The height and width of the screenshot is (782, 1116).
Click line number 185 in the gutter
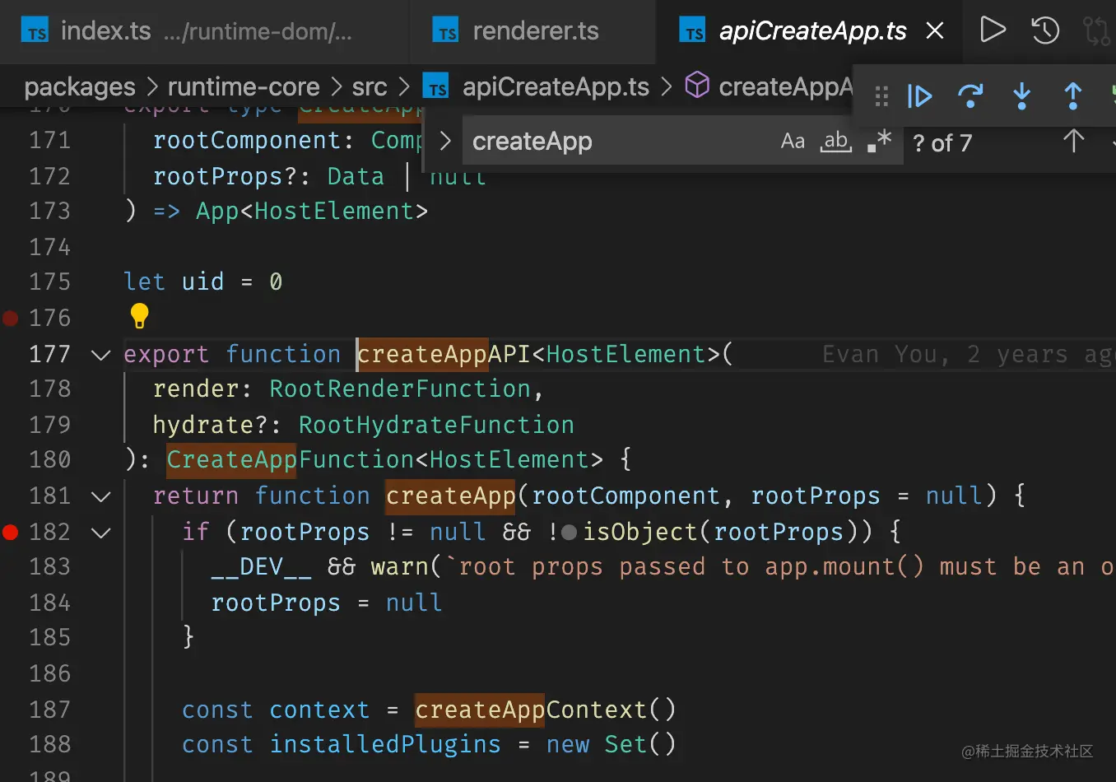coord(49,637)
